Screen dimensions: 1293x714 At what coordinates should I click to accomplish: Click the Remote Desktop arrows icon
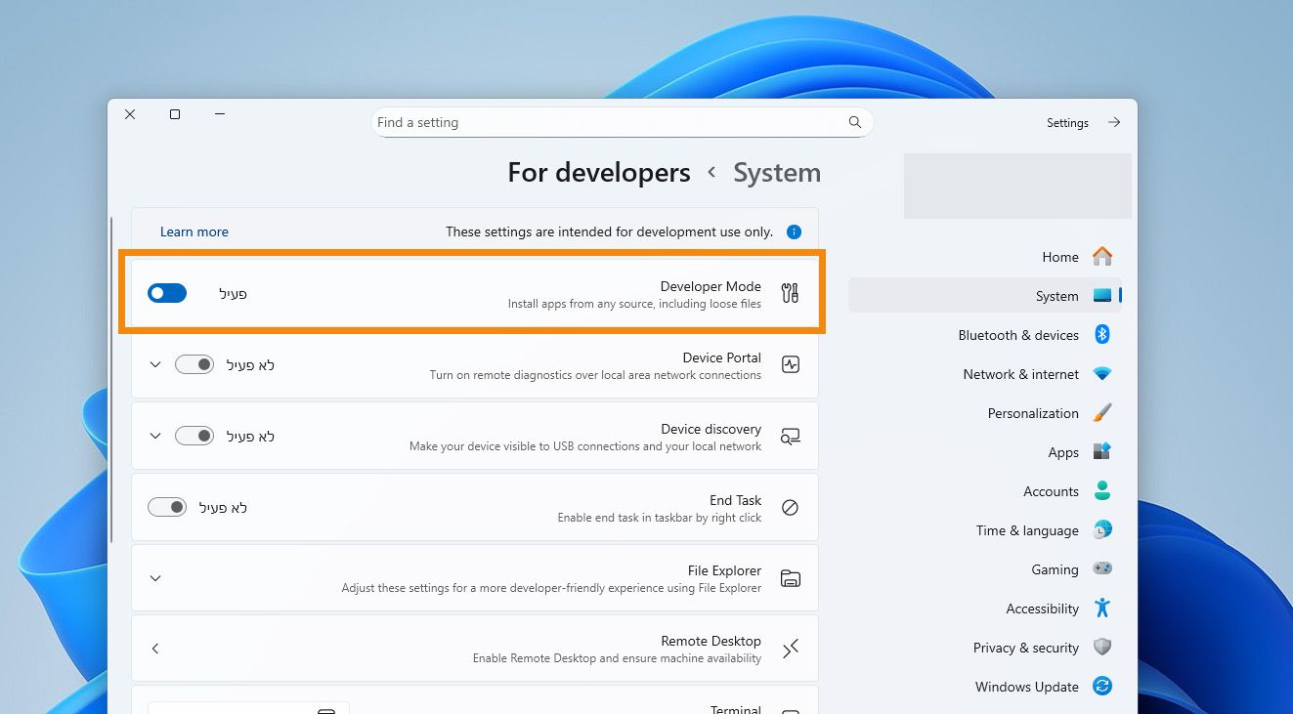[x=791, y=649]
